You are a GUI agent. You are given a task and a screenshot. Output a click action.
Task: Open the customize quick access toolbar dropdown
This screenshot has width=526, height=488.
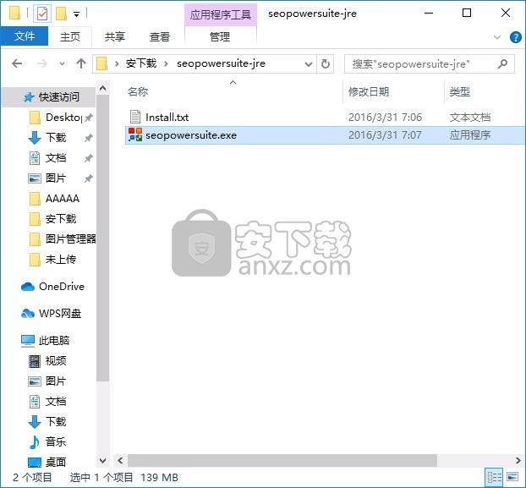(76, 14)
